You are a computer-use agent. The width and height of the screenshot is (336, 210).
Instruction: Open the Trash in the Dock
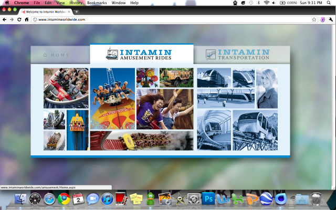[317, 199]
